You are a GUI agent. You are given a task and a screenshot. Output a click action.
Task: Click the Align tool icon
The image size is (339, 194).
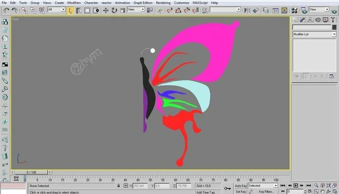(255, 11)
